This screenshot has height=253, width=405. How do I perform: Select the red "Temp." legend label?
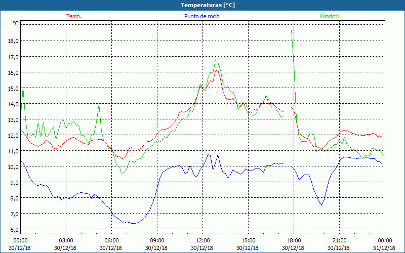pyautogui.click(x=74, y=16)
